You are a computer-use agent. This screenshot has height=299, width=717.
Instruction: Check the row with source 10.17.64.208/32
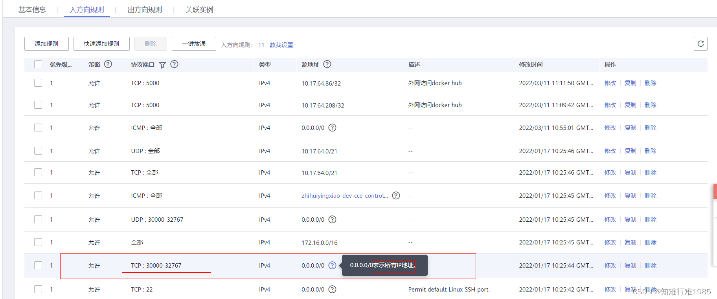point(38,105)
